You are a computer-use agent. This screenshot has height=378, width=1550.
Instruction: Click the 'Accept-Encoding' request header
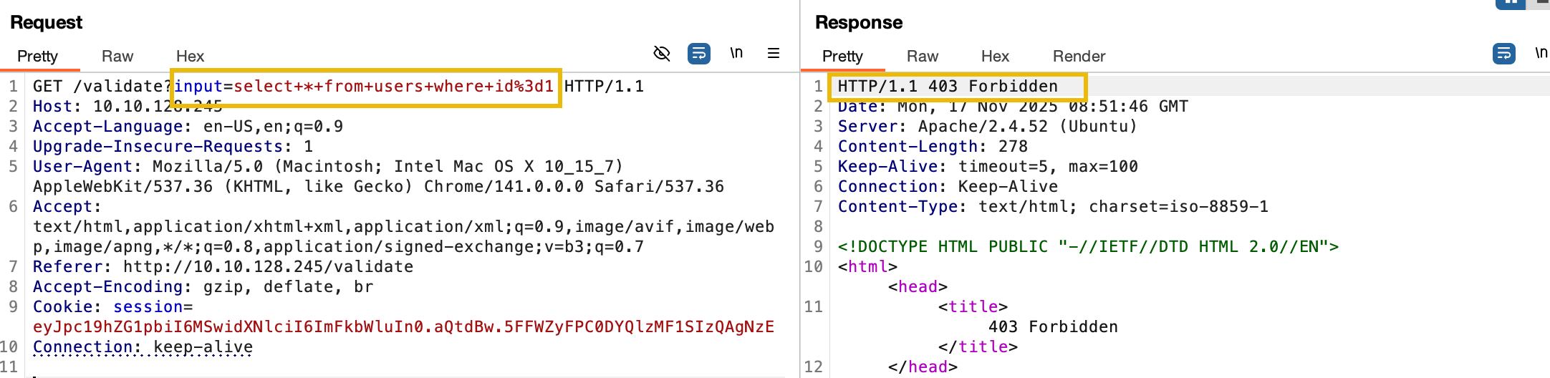[x=108, y=286]
